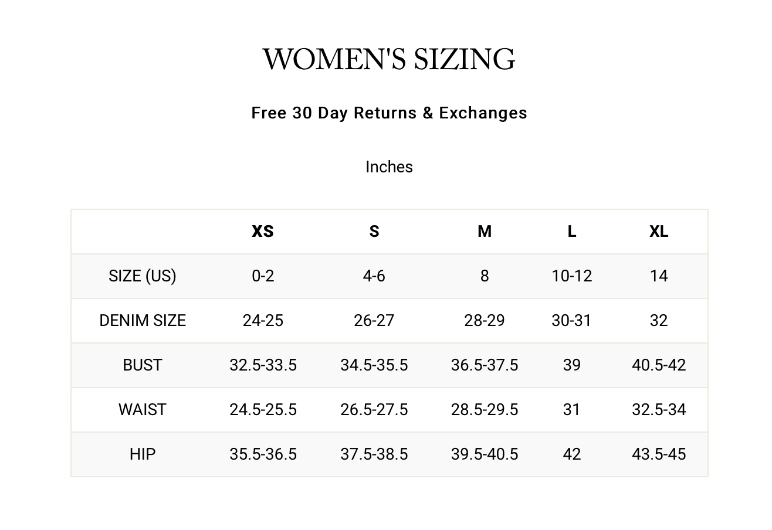772x530 pixels.
Task: Click the large denim size 30-31
Action: pos(571,321)
